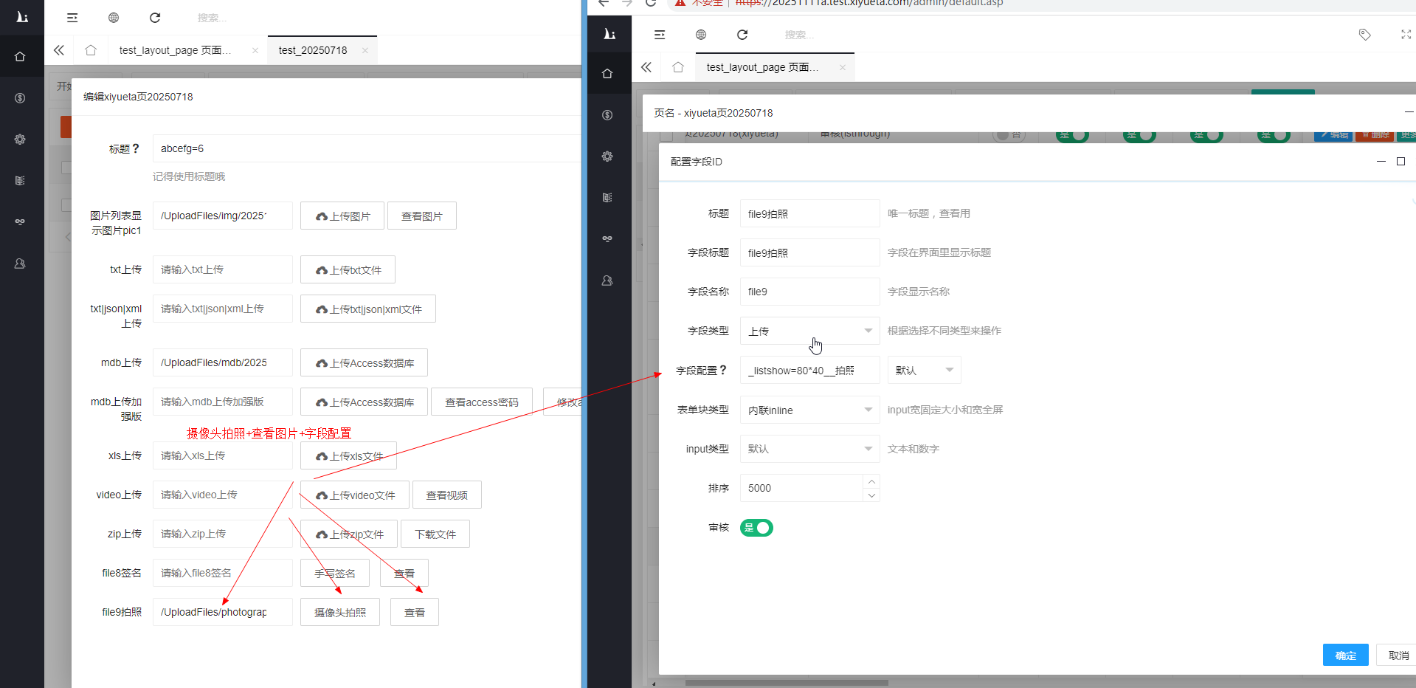Disable the first green 是 toggle in the row
The height and width of the screenshot is (688, 1416).
1071,134
